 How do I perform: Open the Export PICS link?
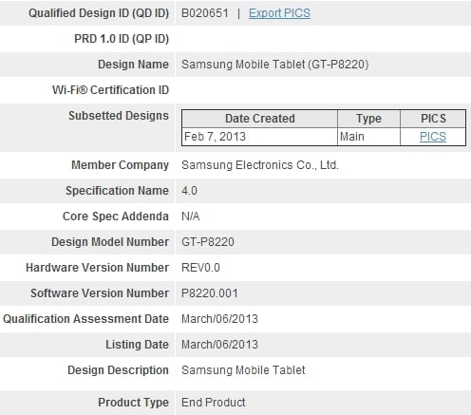(279, 13)
